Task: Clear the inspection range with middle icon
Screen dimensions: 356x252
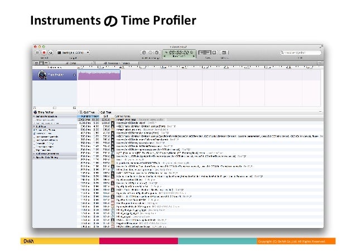Action: [150, 53]
